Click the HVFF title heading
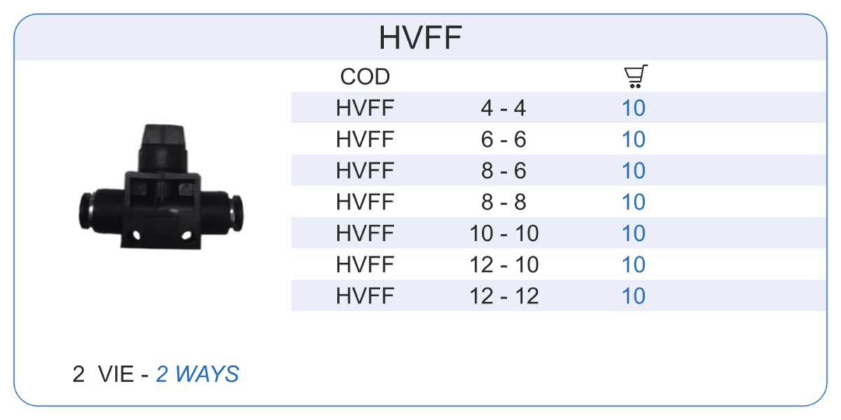The height and width of the screenshot is (420, 841). tap(420, 38)
